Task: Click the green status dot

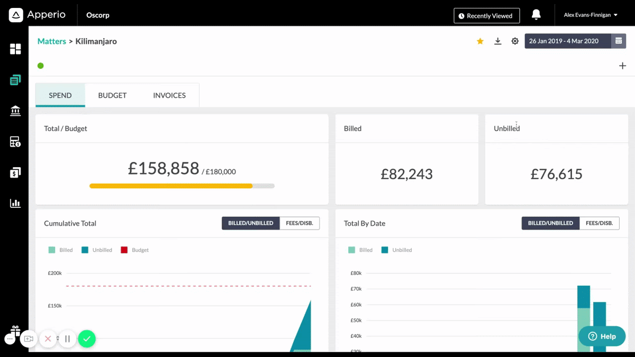Action: [41, 66]
